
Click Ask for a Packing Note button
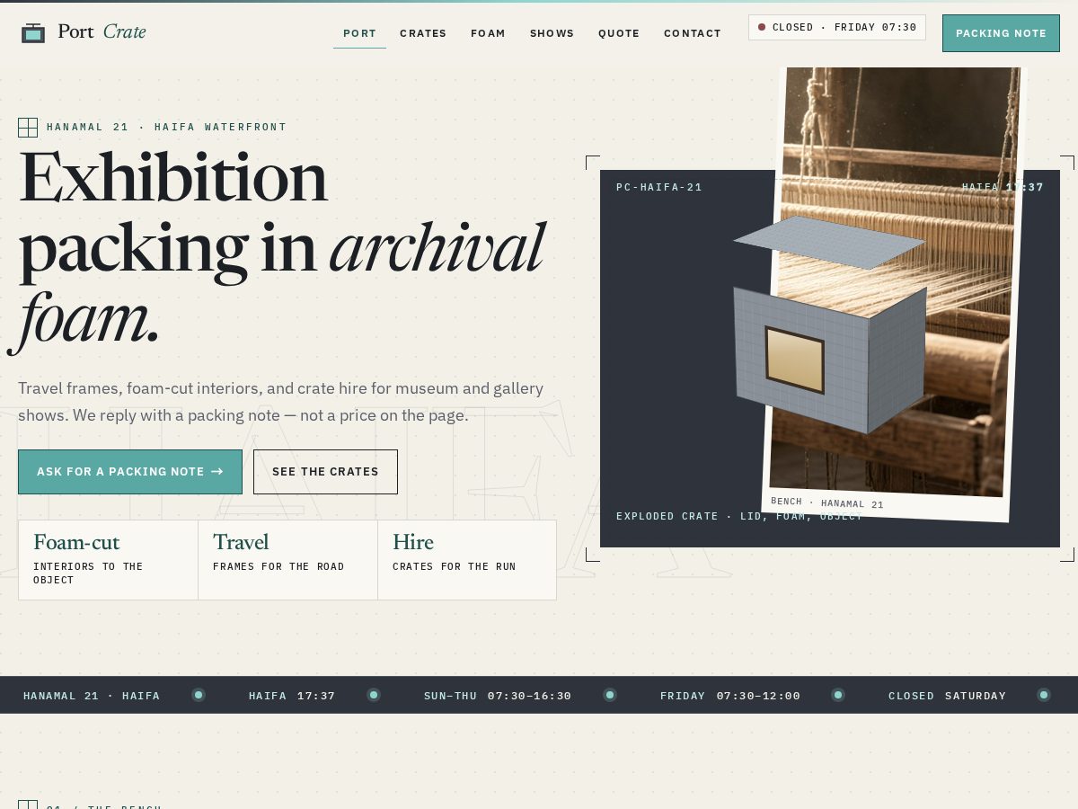[130, 472]
